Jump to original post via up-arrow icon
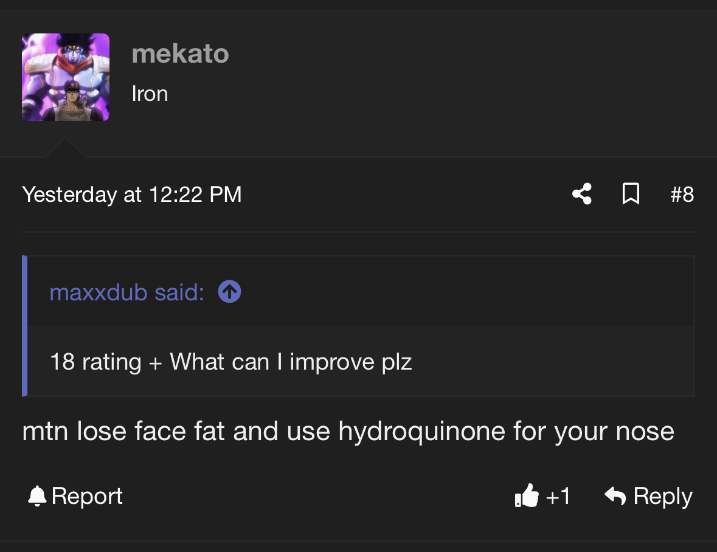 pyautogui.click(x=229, y=292)
